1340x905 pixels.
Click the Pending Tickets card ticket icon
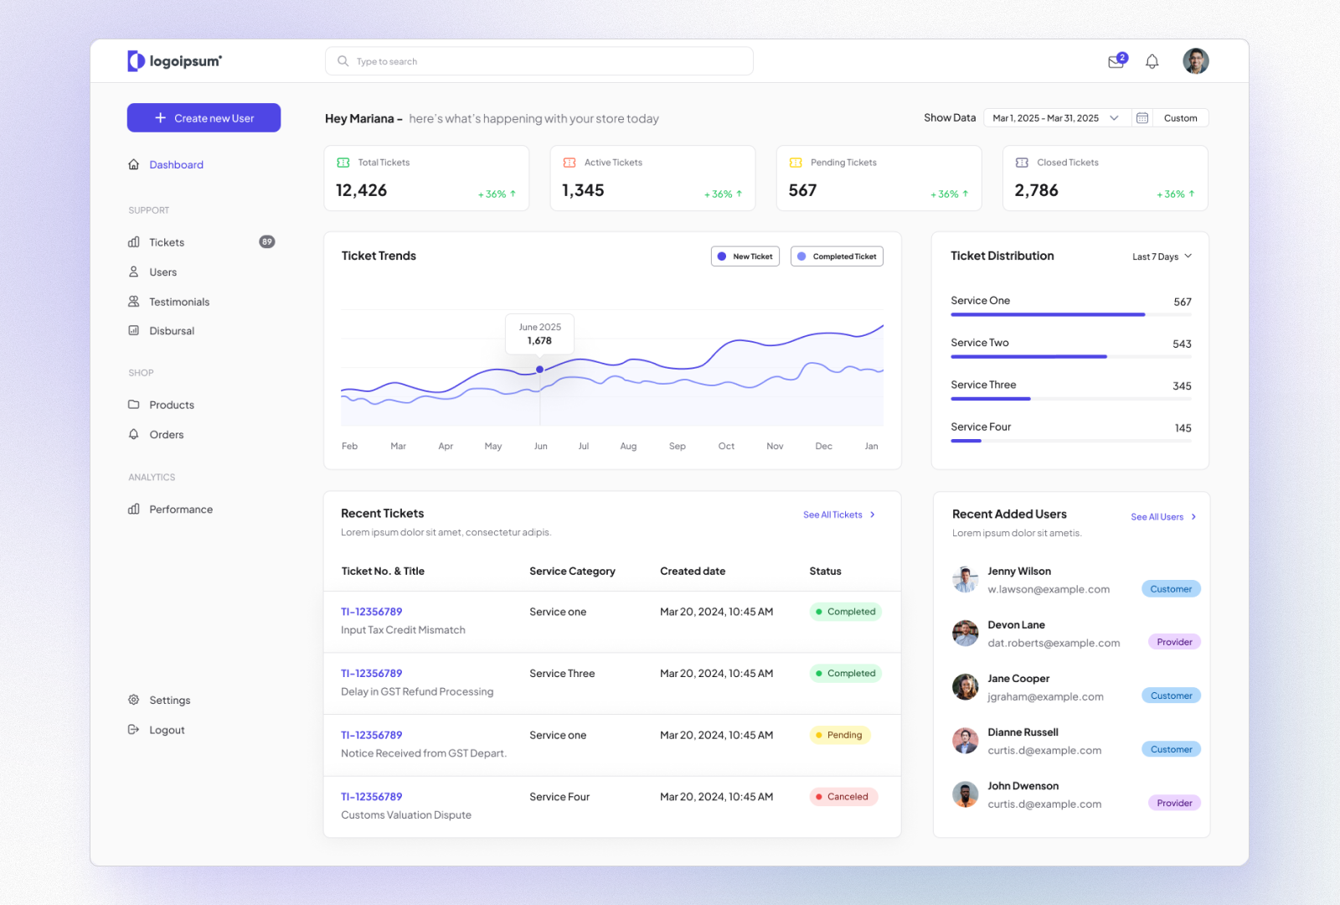(795, 162)
